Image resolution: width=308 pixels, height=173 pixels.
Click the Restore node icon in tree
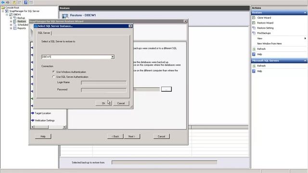(x=15, y=21)
